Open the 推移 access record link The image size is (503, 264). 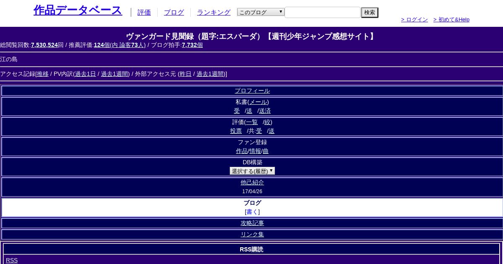point(43,74)
